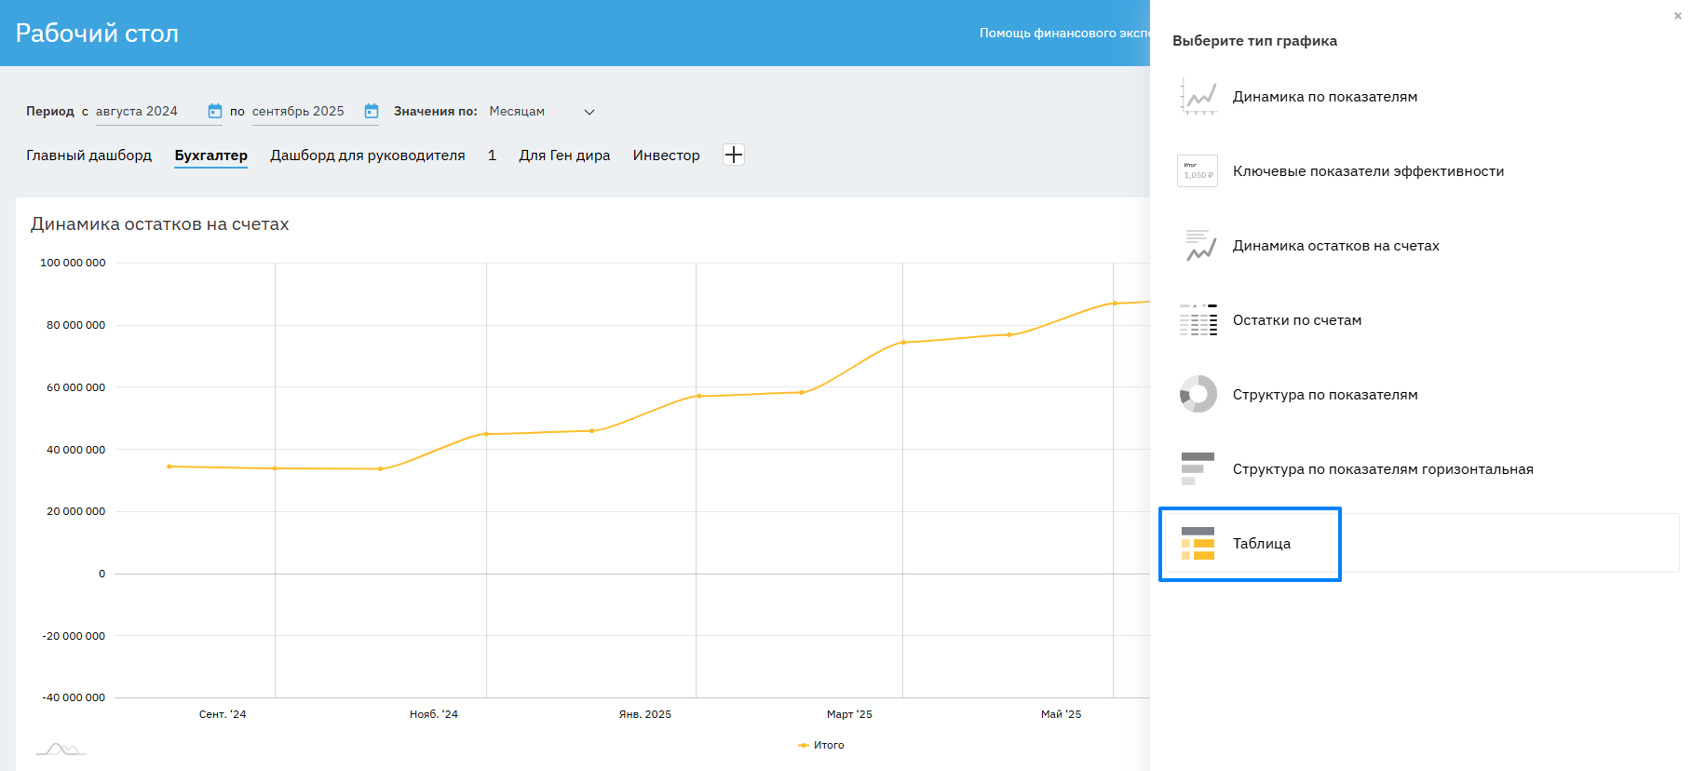The width and height of the screenshot is (1692, 771).
Task: Pick the Таблица chart type icon
Action: coord(1198,544)
